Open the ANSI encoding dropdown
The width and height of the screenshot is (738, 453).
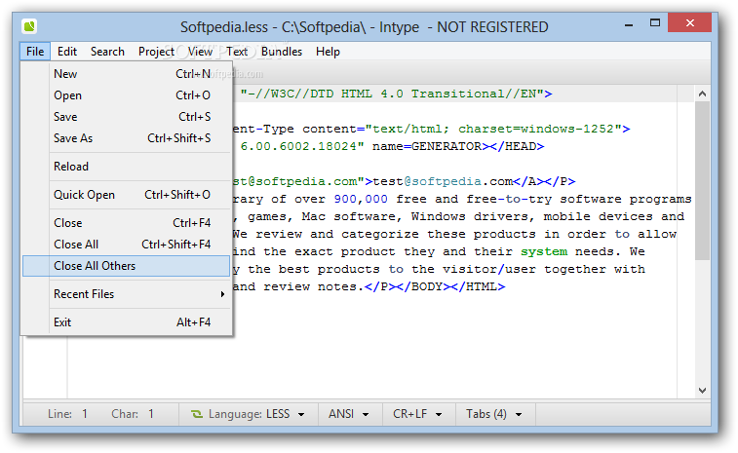(349, 414)
